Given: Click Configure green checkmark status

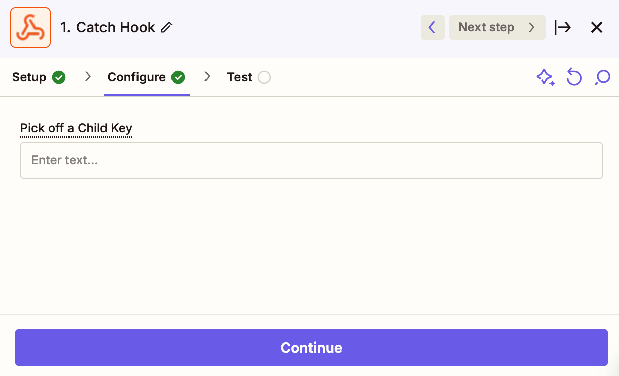Looking at the screenshot, I should tap(178, 77).
